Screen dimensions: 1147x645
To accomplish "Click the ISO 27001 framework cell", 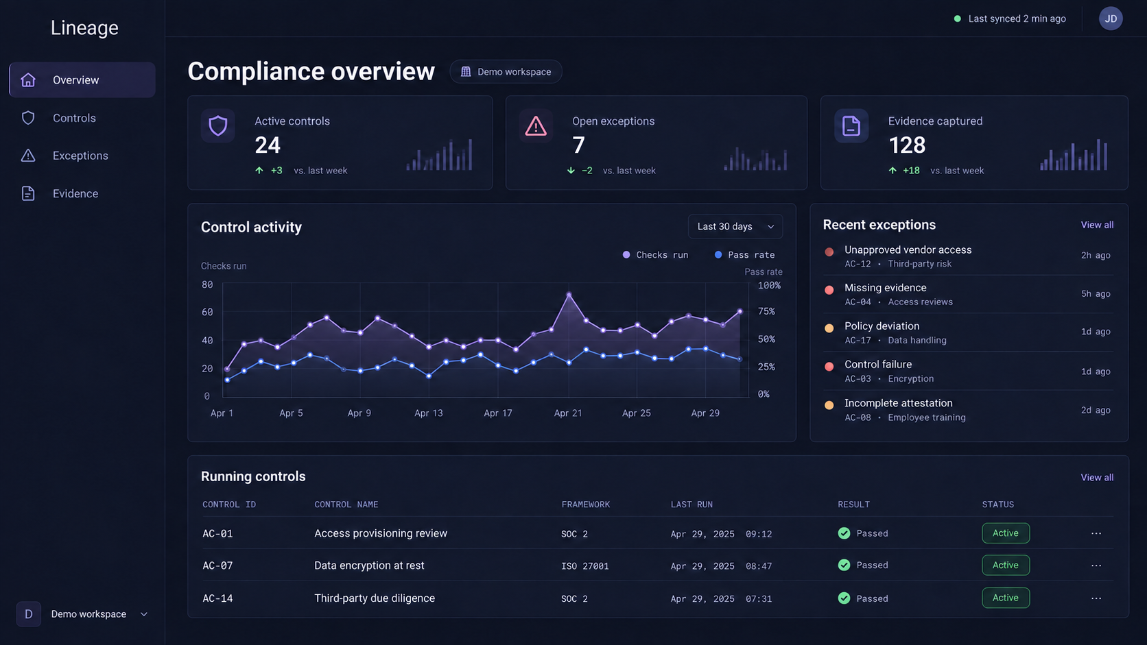I will (x=585, y=566).
